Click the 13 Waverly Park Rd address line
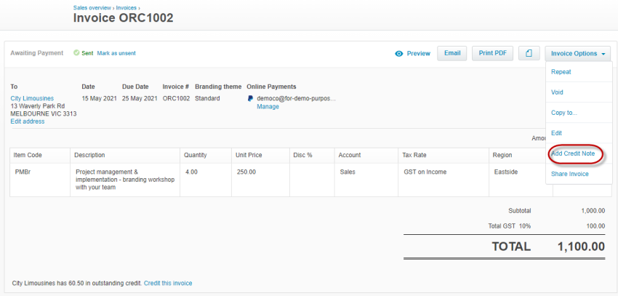Screen dimensions: 618x296 37,106
